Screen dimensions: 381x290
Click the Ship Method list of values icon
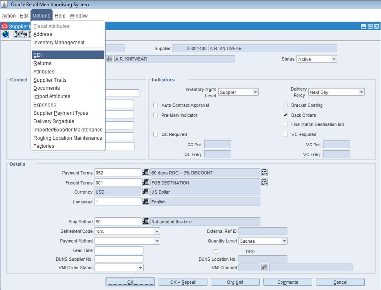(146, 221)
